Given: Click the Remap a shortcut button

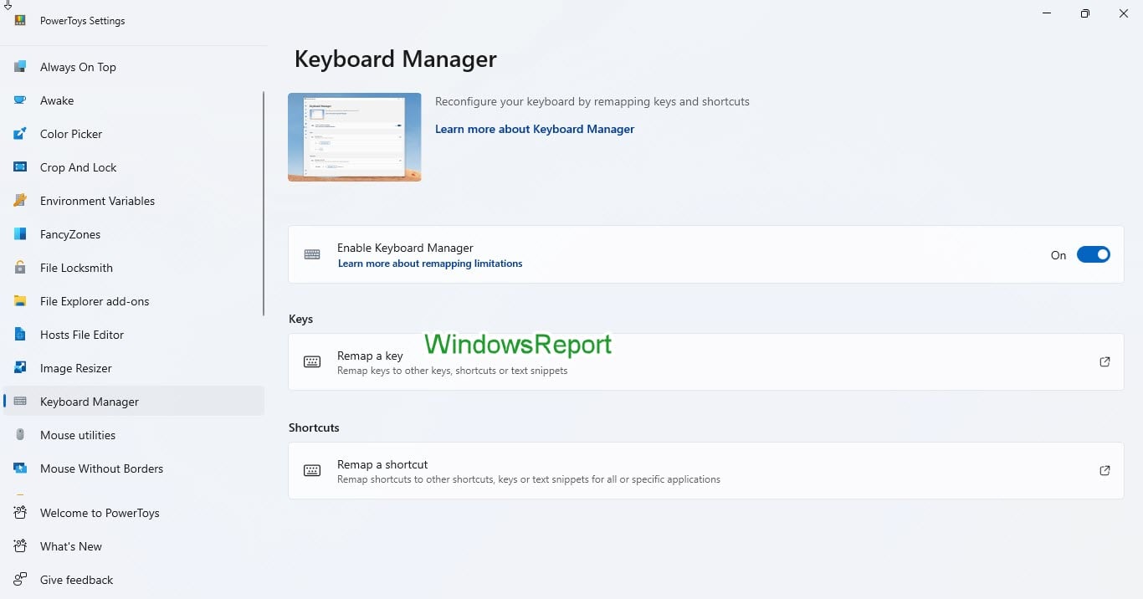Looking at the screenshot, I should tap(706, 471).
